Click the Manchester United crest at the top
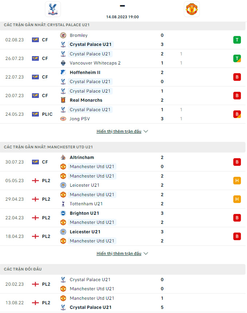The width and height of the screenshot is (247, 313). point(192,9)
